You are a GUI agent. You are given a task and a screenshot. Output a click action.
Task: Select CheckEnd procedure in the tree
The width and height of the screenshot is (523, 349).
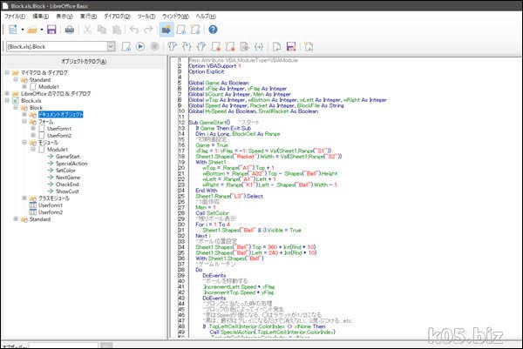coord(67,185)
